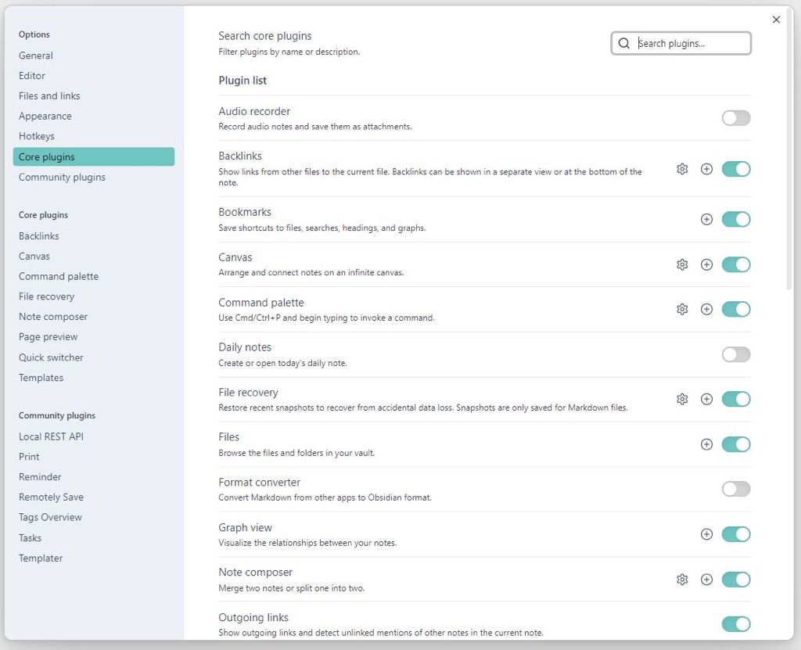801x650 pixels.
Task: Close the settings dialog
Action: [776, 20]
